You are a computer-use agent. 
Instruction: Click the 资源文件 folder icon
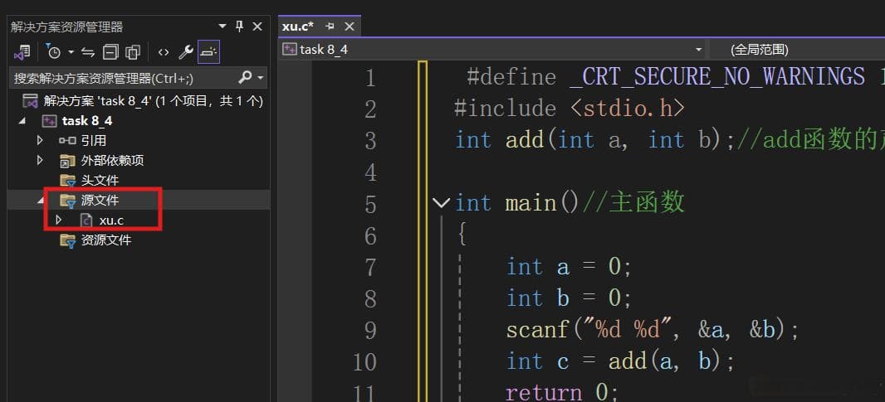[x=68, y=240]
